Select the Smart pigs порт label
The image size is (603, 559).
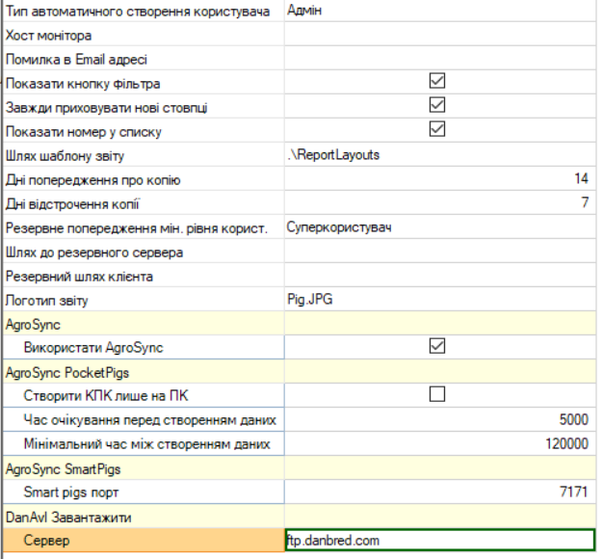coord(71,492)
